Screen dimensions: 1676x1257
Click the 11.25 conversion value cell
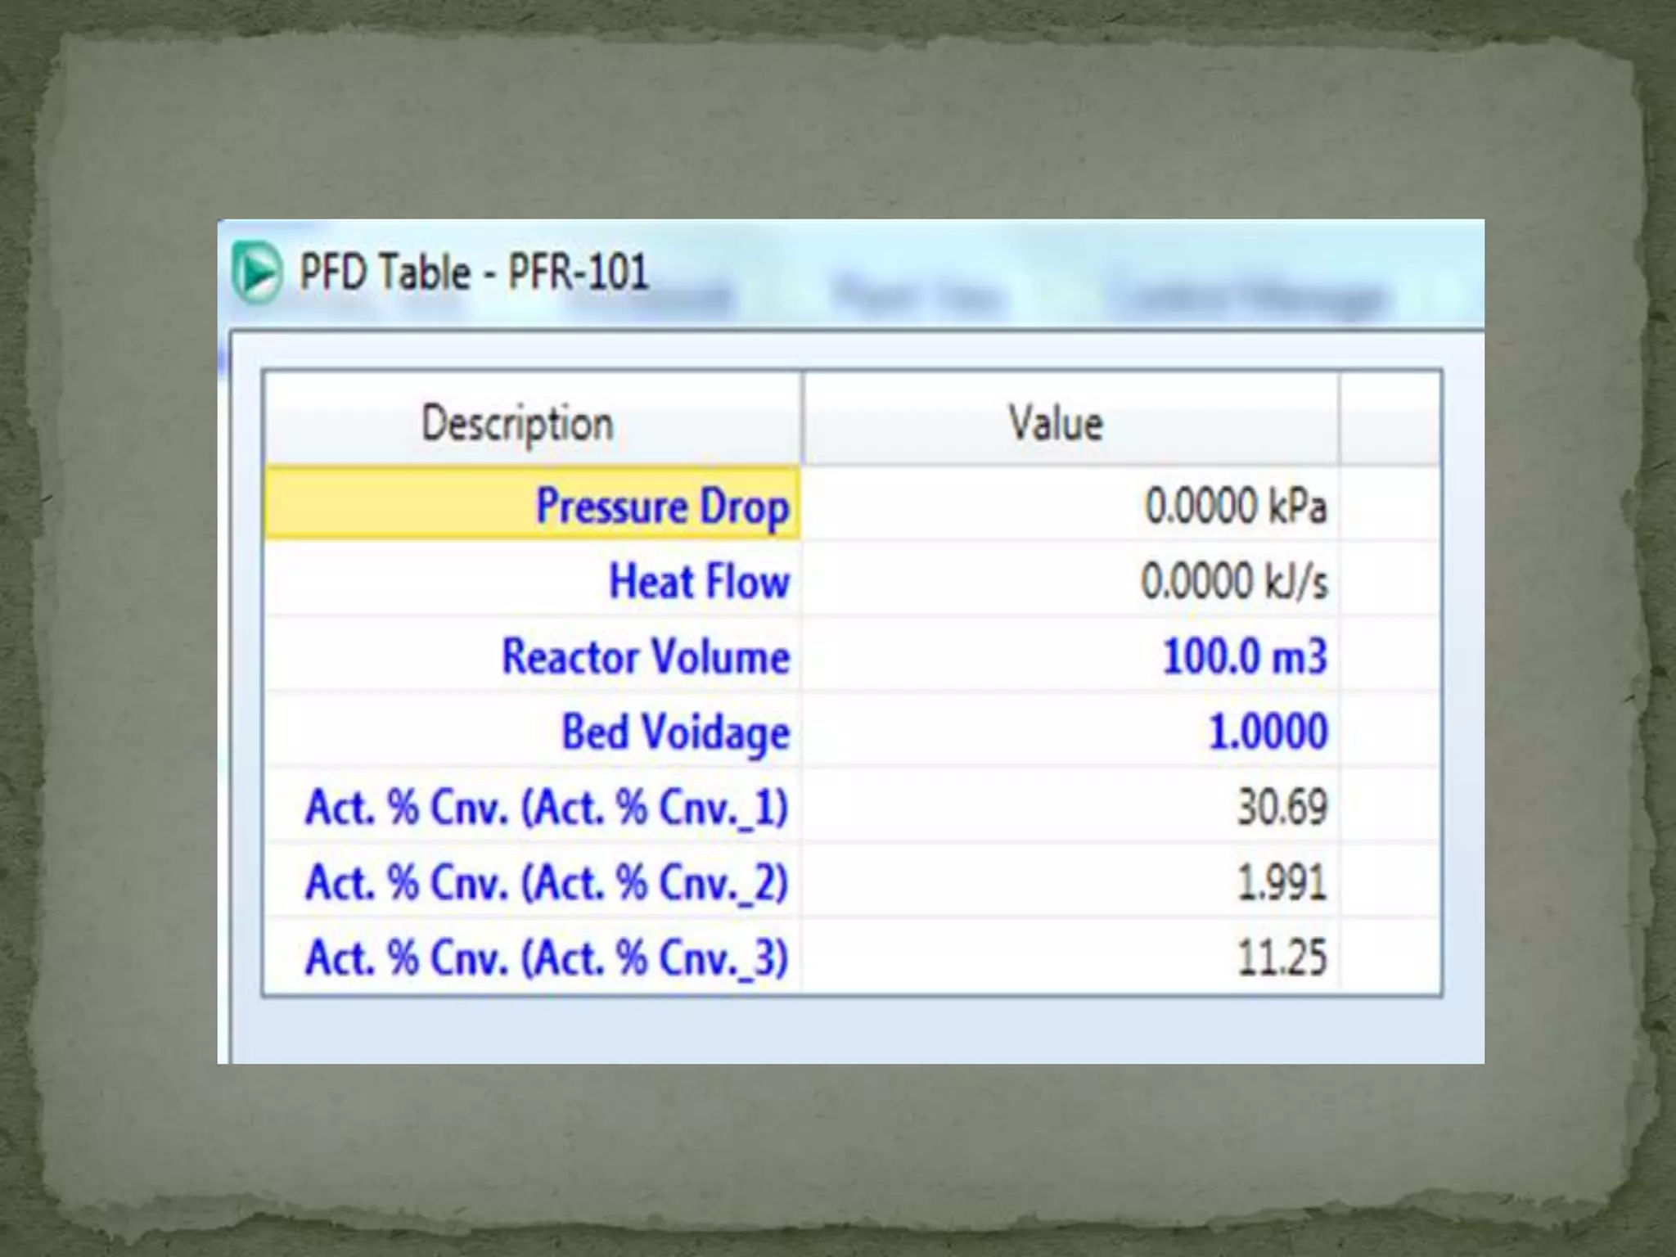pos(1281,957)
